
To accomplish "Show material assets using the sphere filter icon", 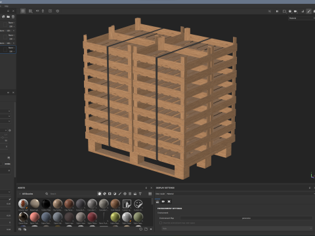I will coord(99,193).
